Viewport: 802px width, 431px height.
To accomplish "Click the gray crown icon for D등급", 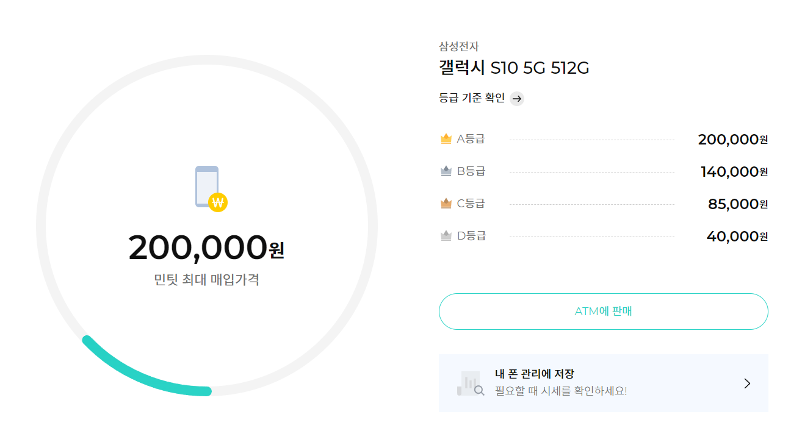I will coord(446,236).
